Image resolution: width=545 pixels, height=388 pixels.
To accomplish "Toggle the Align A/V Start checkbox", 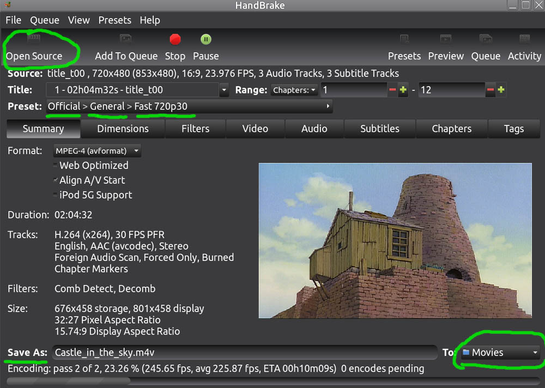I will coord(55,180).
